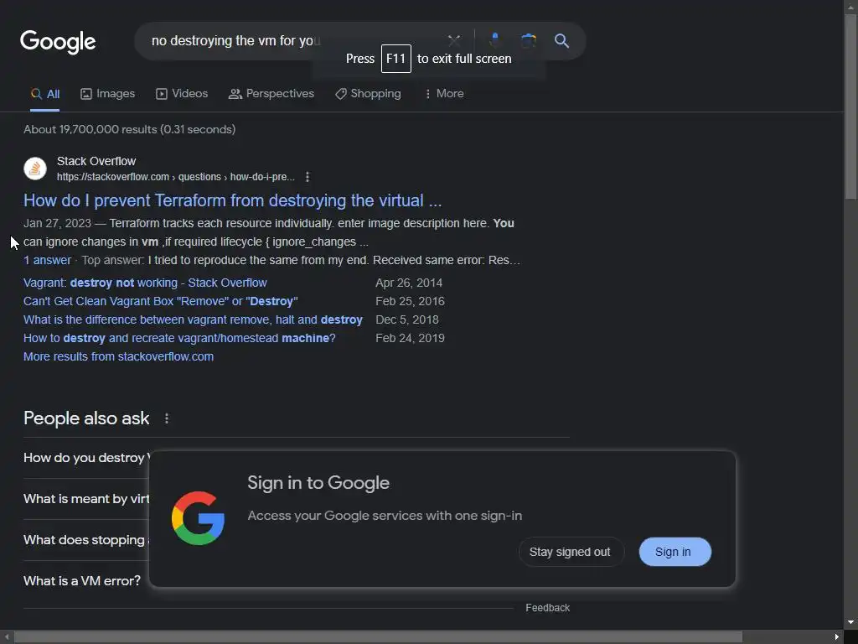858x644 pixels.
Task: Click the stackoverflow.com breadcrumb URL
Action: tap(176, 177)
